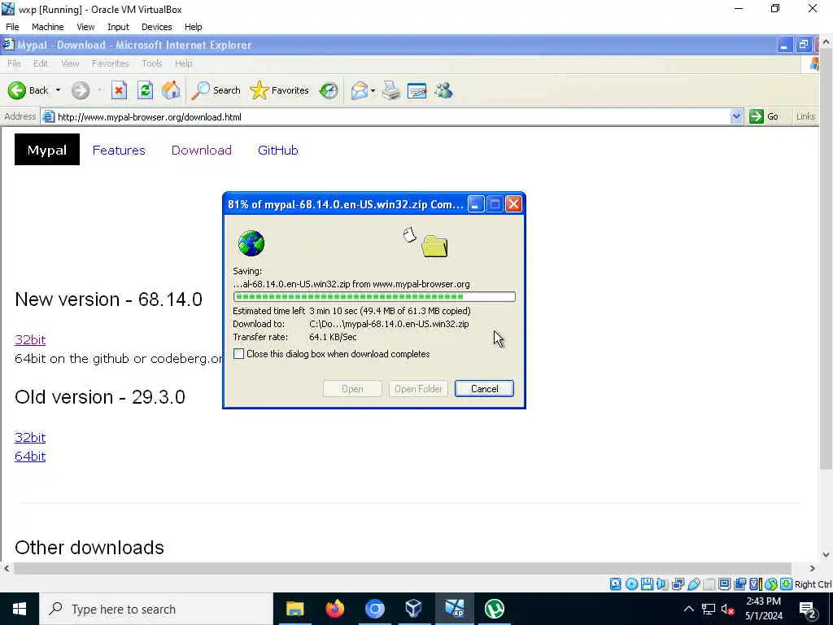Open the VirtualBox Machine menu
Image resolution: width=833 pixels, height=625 pixels.
tap(47, 27)
